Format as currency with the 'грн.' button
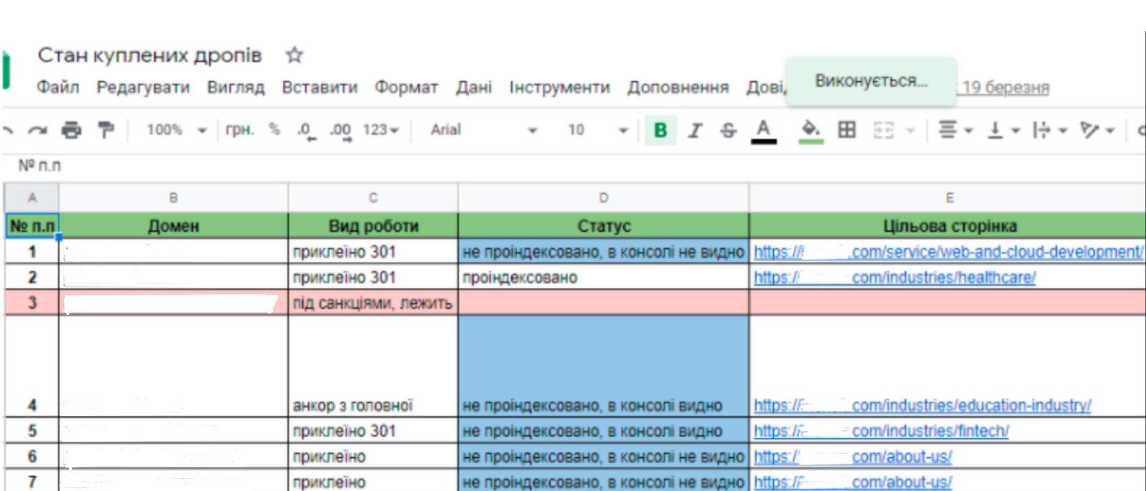The height and width of the screenshot is (491, 1146). (239, 130)
